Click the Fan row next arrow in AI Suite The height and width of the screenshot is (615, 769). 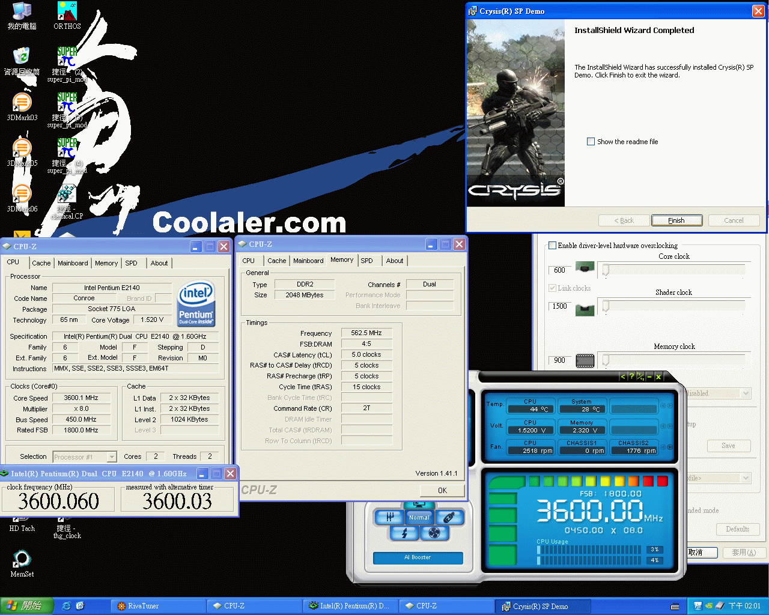pos(670,447)
